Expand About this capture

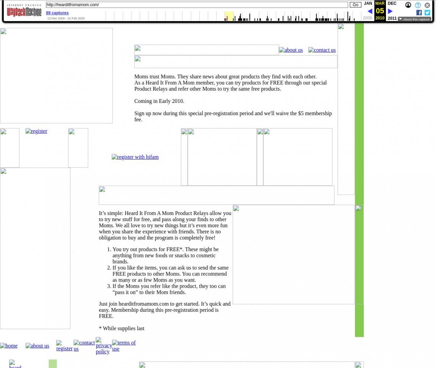[414, 19]
